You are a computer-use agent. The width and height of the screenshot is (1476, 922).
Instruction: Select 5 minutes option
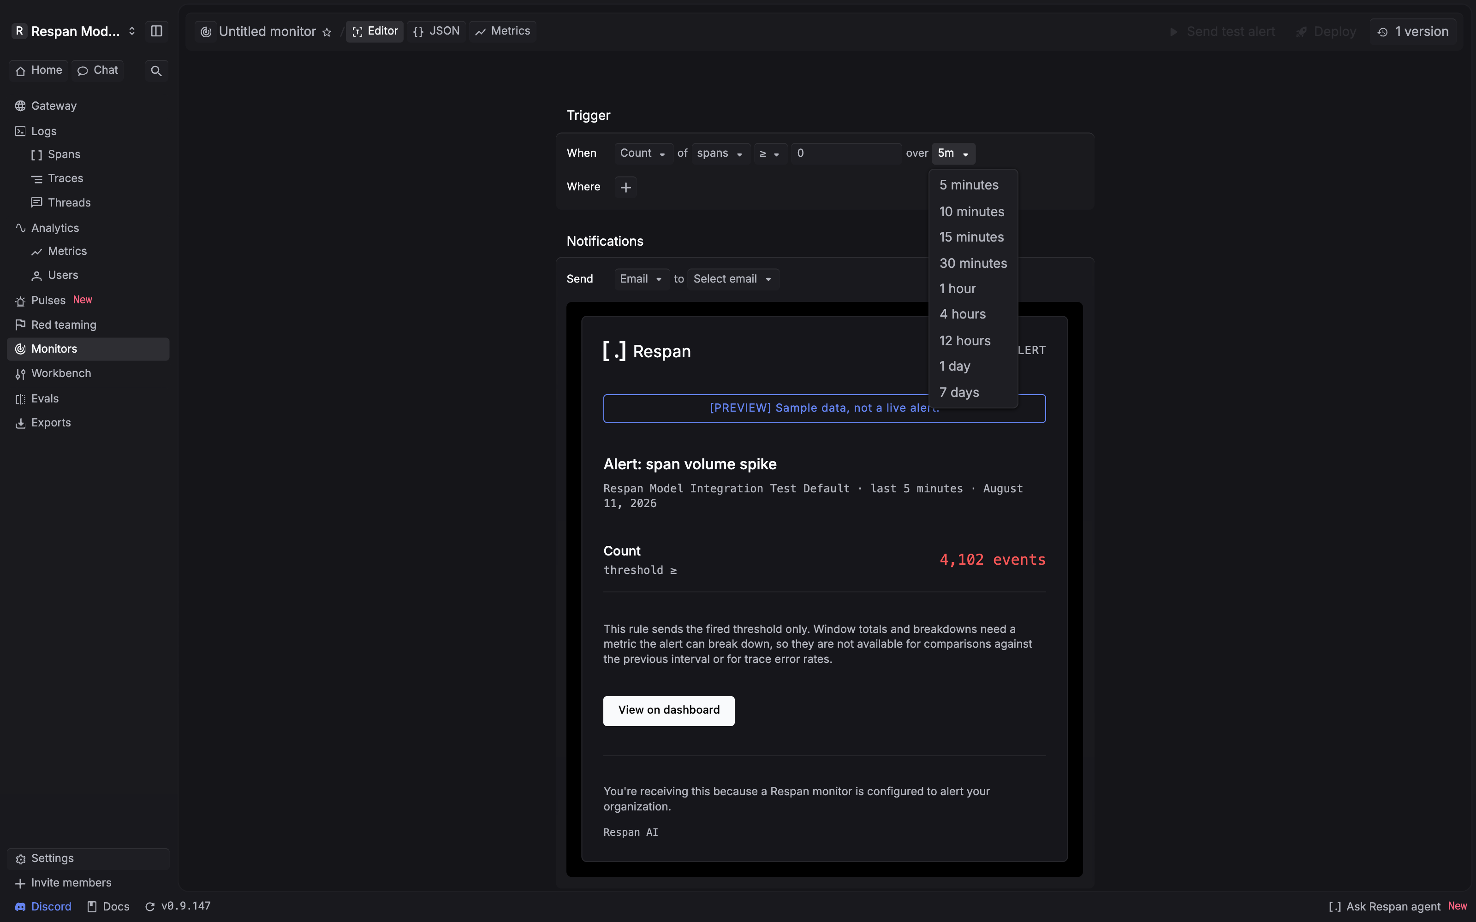[973, 185]
